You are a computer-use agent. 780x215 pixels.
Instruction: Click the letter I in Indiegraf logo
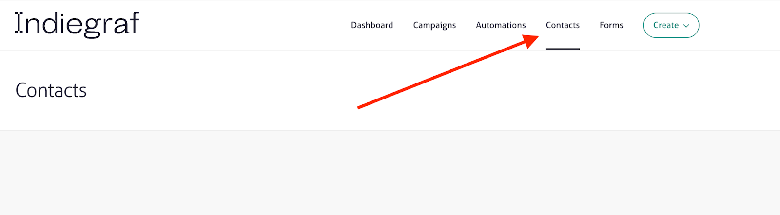click(19, 23)
